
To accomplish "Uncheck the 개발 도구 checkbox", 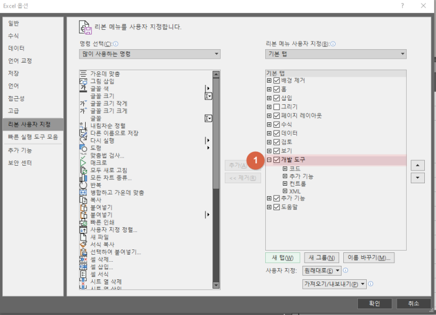I will pos(276,160).
